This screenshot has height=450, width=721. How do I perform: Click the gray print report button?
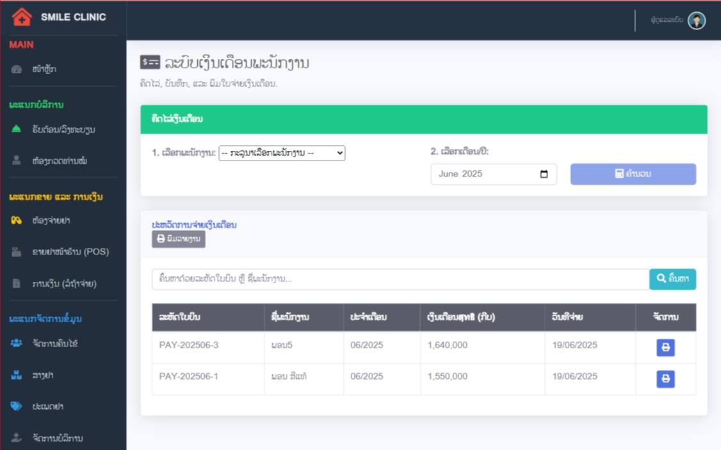coord(178,239)
